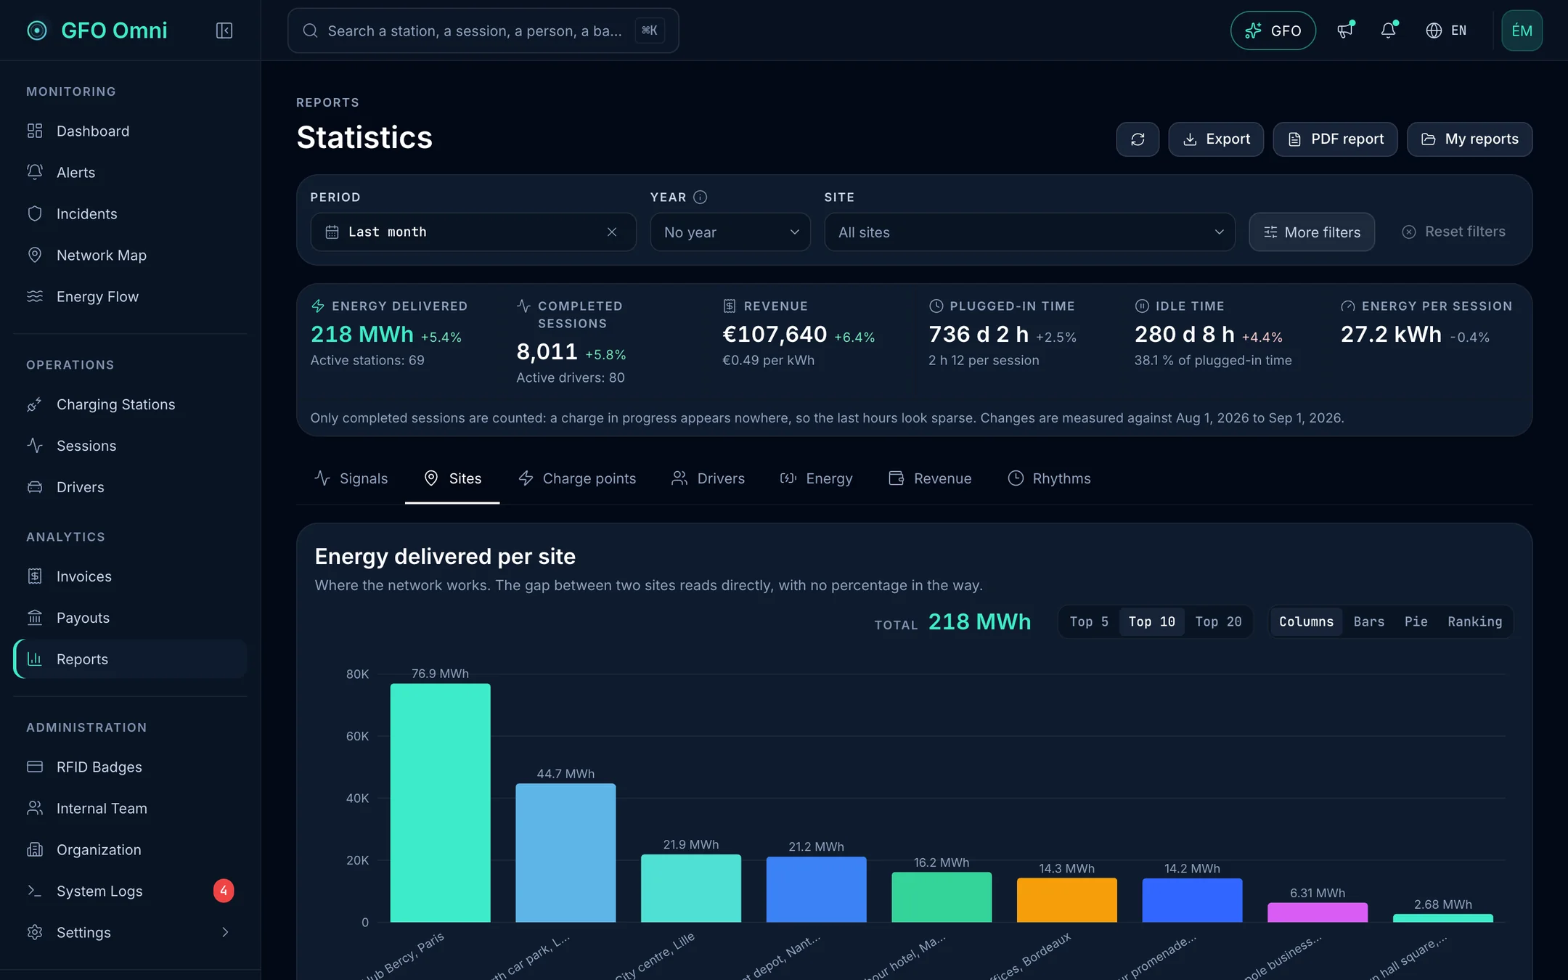Collapse the sidebar panel icon

224,30
